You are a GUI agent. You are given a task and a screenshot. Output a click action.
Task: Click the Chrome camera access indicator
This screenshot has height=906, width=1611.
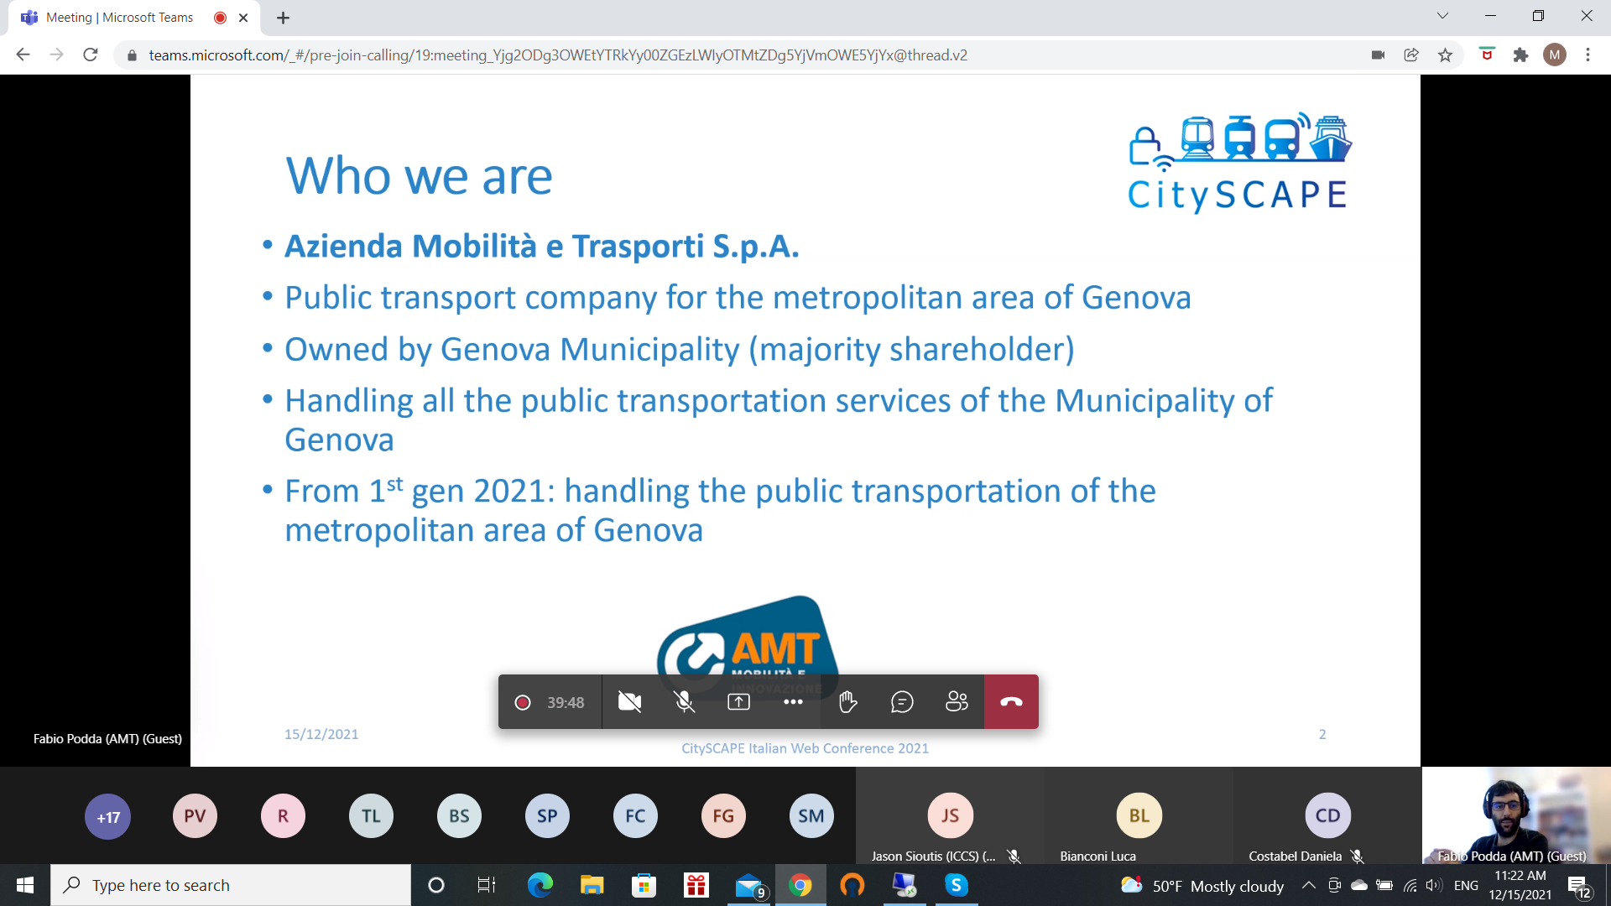pyautogui.click(x=1378, y=55)
